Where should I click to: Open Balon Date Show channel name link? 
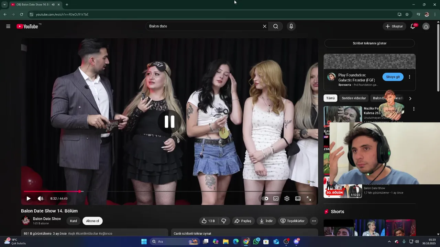[x=47, y=219]
